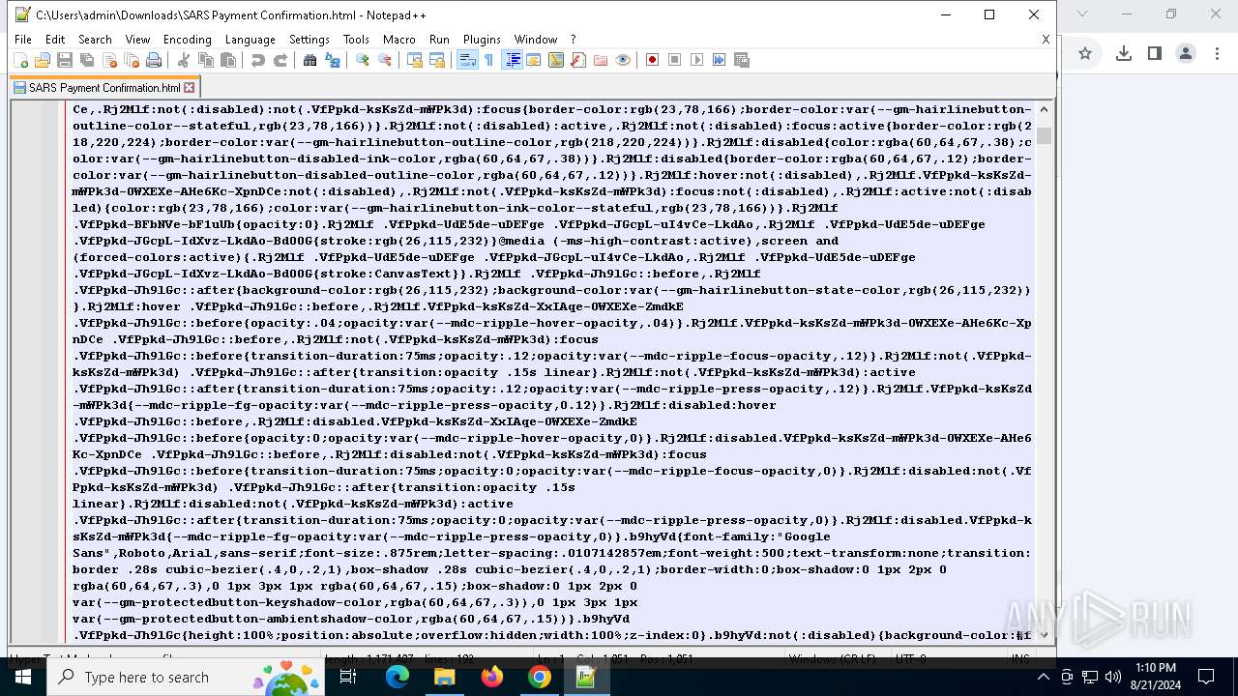Click the Save All toolbar icon
This screenshot has width=1238, height=696.
tap(87, 60)
